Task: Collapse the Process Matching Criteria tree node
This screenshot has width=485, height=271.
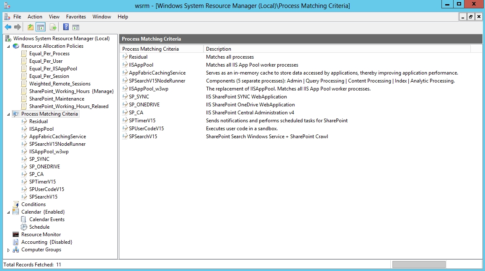Action: pos(9,114)
